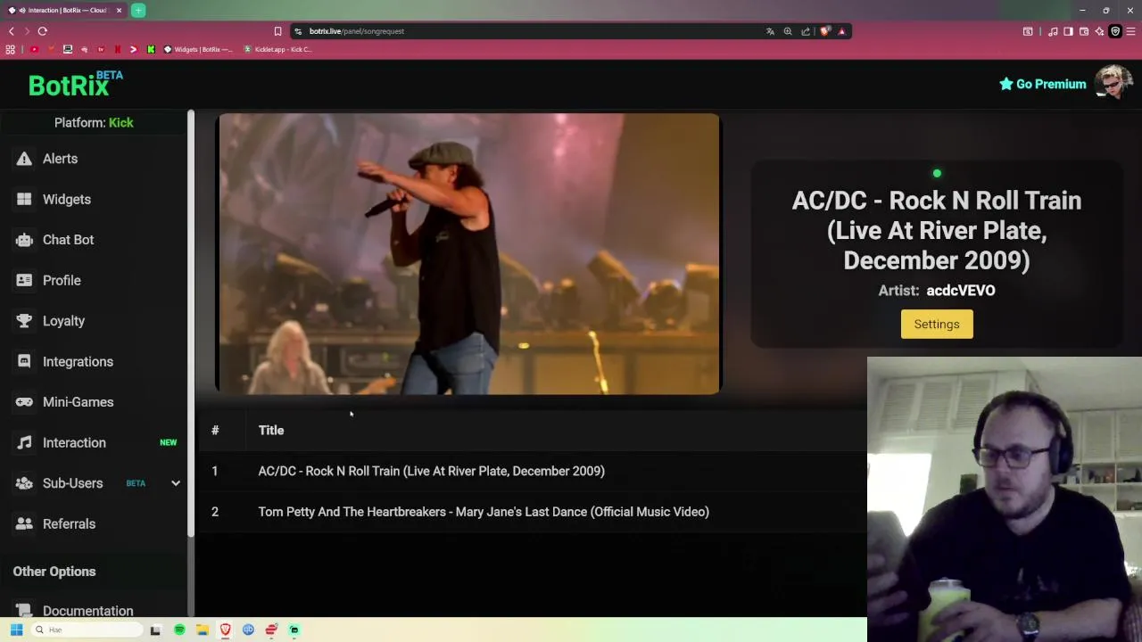Open Brave wallet icon
The width and height of the screenshot is (1142, 642).
coord(1084,31)
